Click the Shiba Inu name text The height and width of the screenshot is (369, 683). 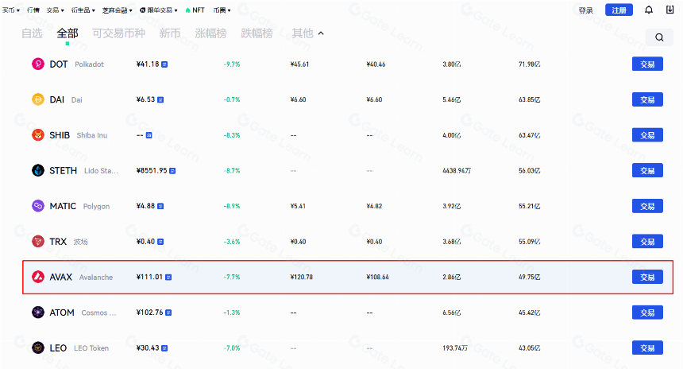click(x=92, y=135)
